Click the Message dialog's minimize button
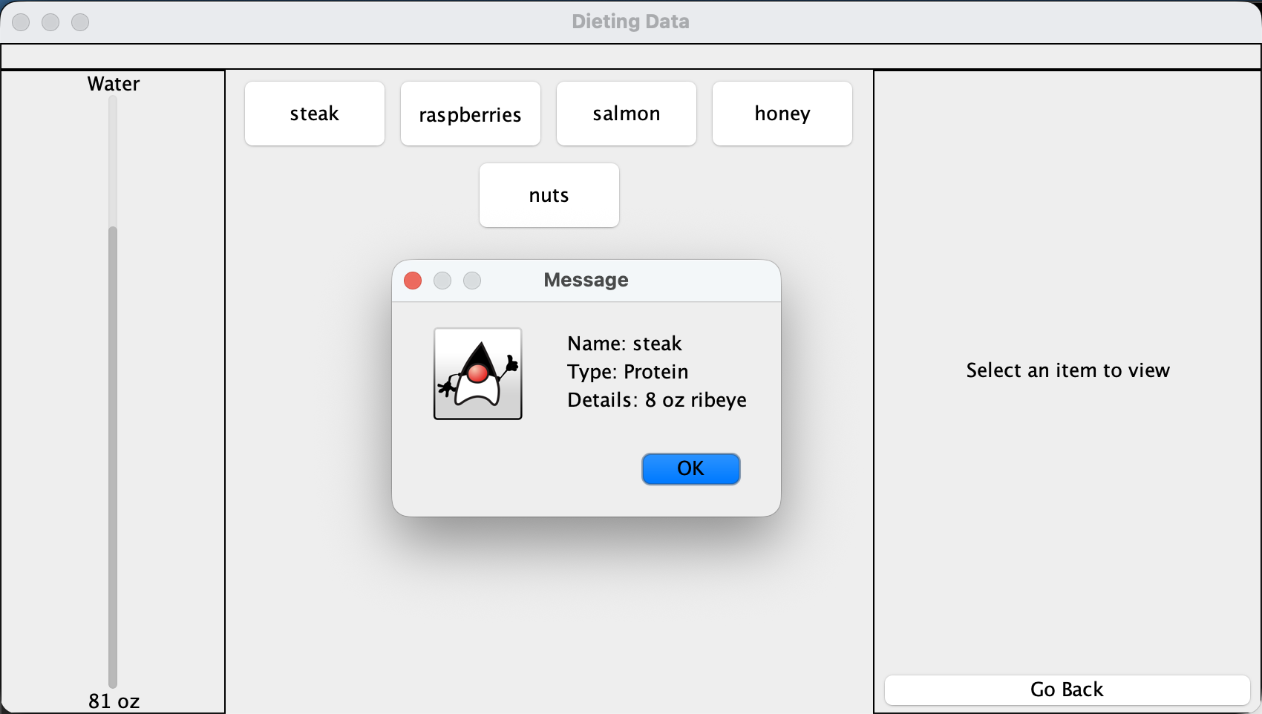 tap(442, 281)
